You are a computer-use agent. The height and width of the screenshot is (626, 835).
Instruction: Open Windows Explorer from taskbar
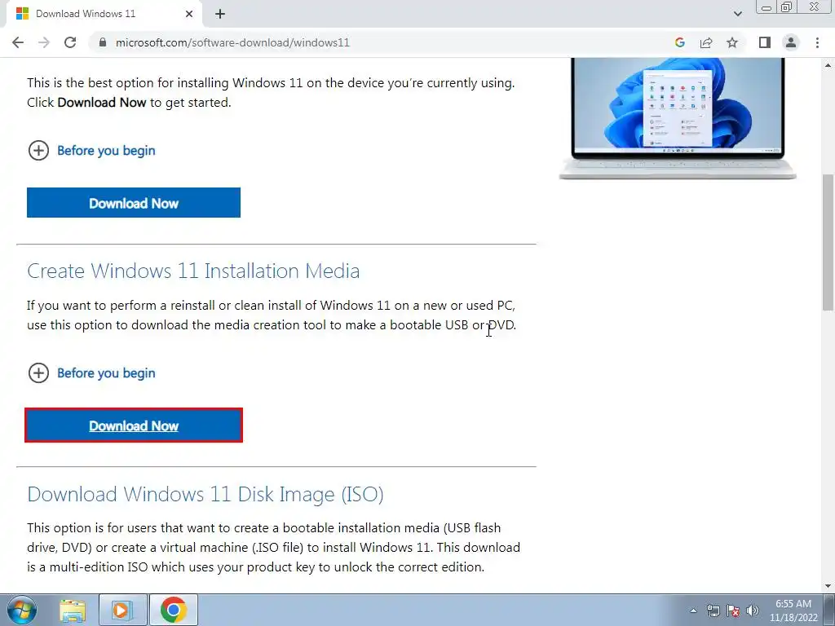[73, 610]
